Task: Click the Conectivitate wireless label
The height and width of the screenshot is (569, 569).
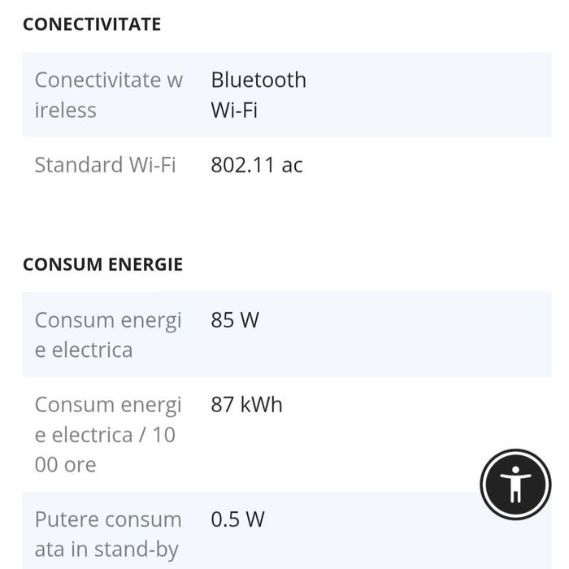Action: click(x=108, y=95)
